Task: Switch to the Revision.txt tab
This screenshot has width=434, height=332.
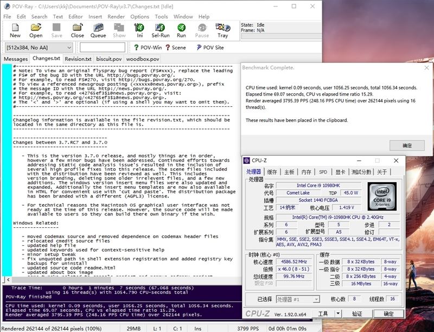Action: (x=78, y=59)
